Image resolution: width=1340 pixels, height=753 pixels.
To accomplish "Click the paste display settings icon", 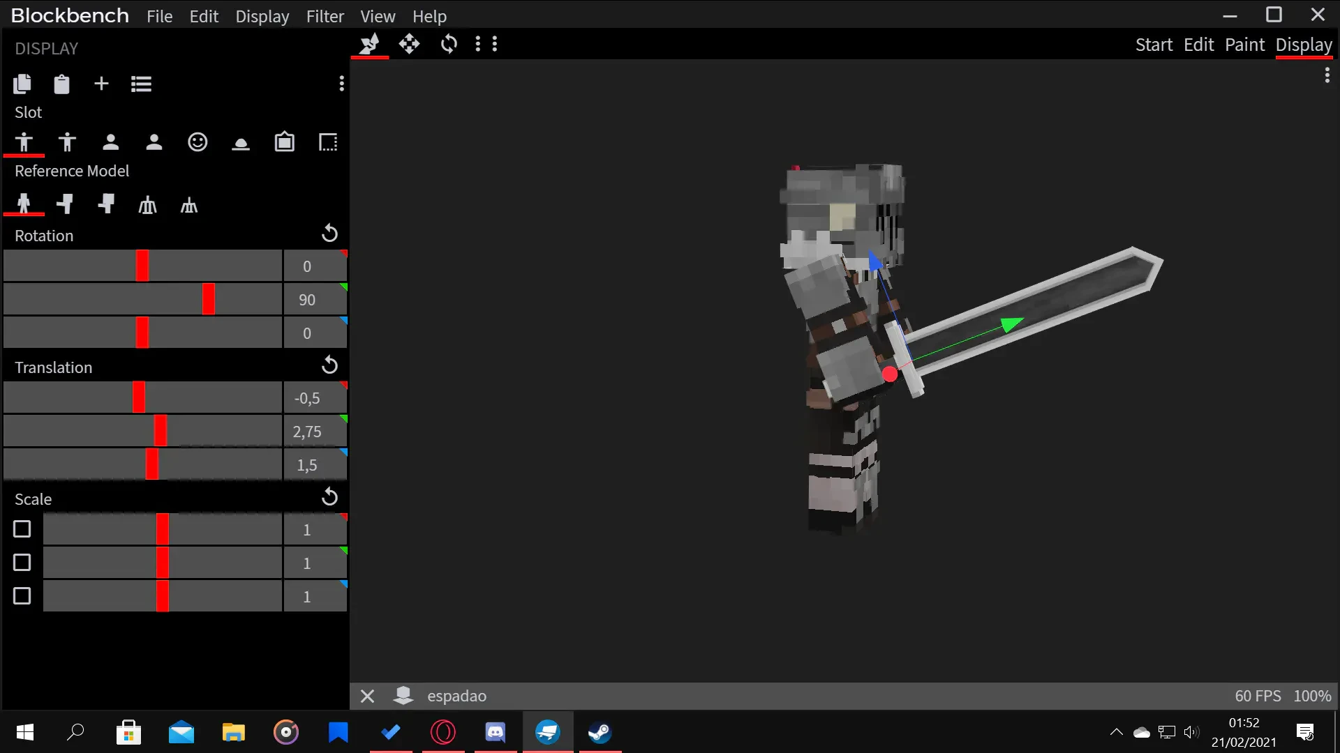I will coord(61,84).
